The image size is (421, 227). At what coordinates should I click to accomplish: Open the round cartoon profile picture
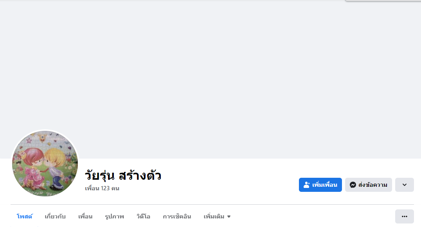pyautogui.click(x=45, y=163)
